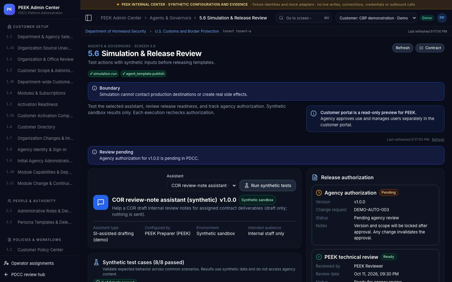Screen dimensions: 452x282
Task: Open U.S. Customs and Border Protection breadcrumb
Action: (187, 31)
